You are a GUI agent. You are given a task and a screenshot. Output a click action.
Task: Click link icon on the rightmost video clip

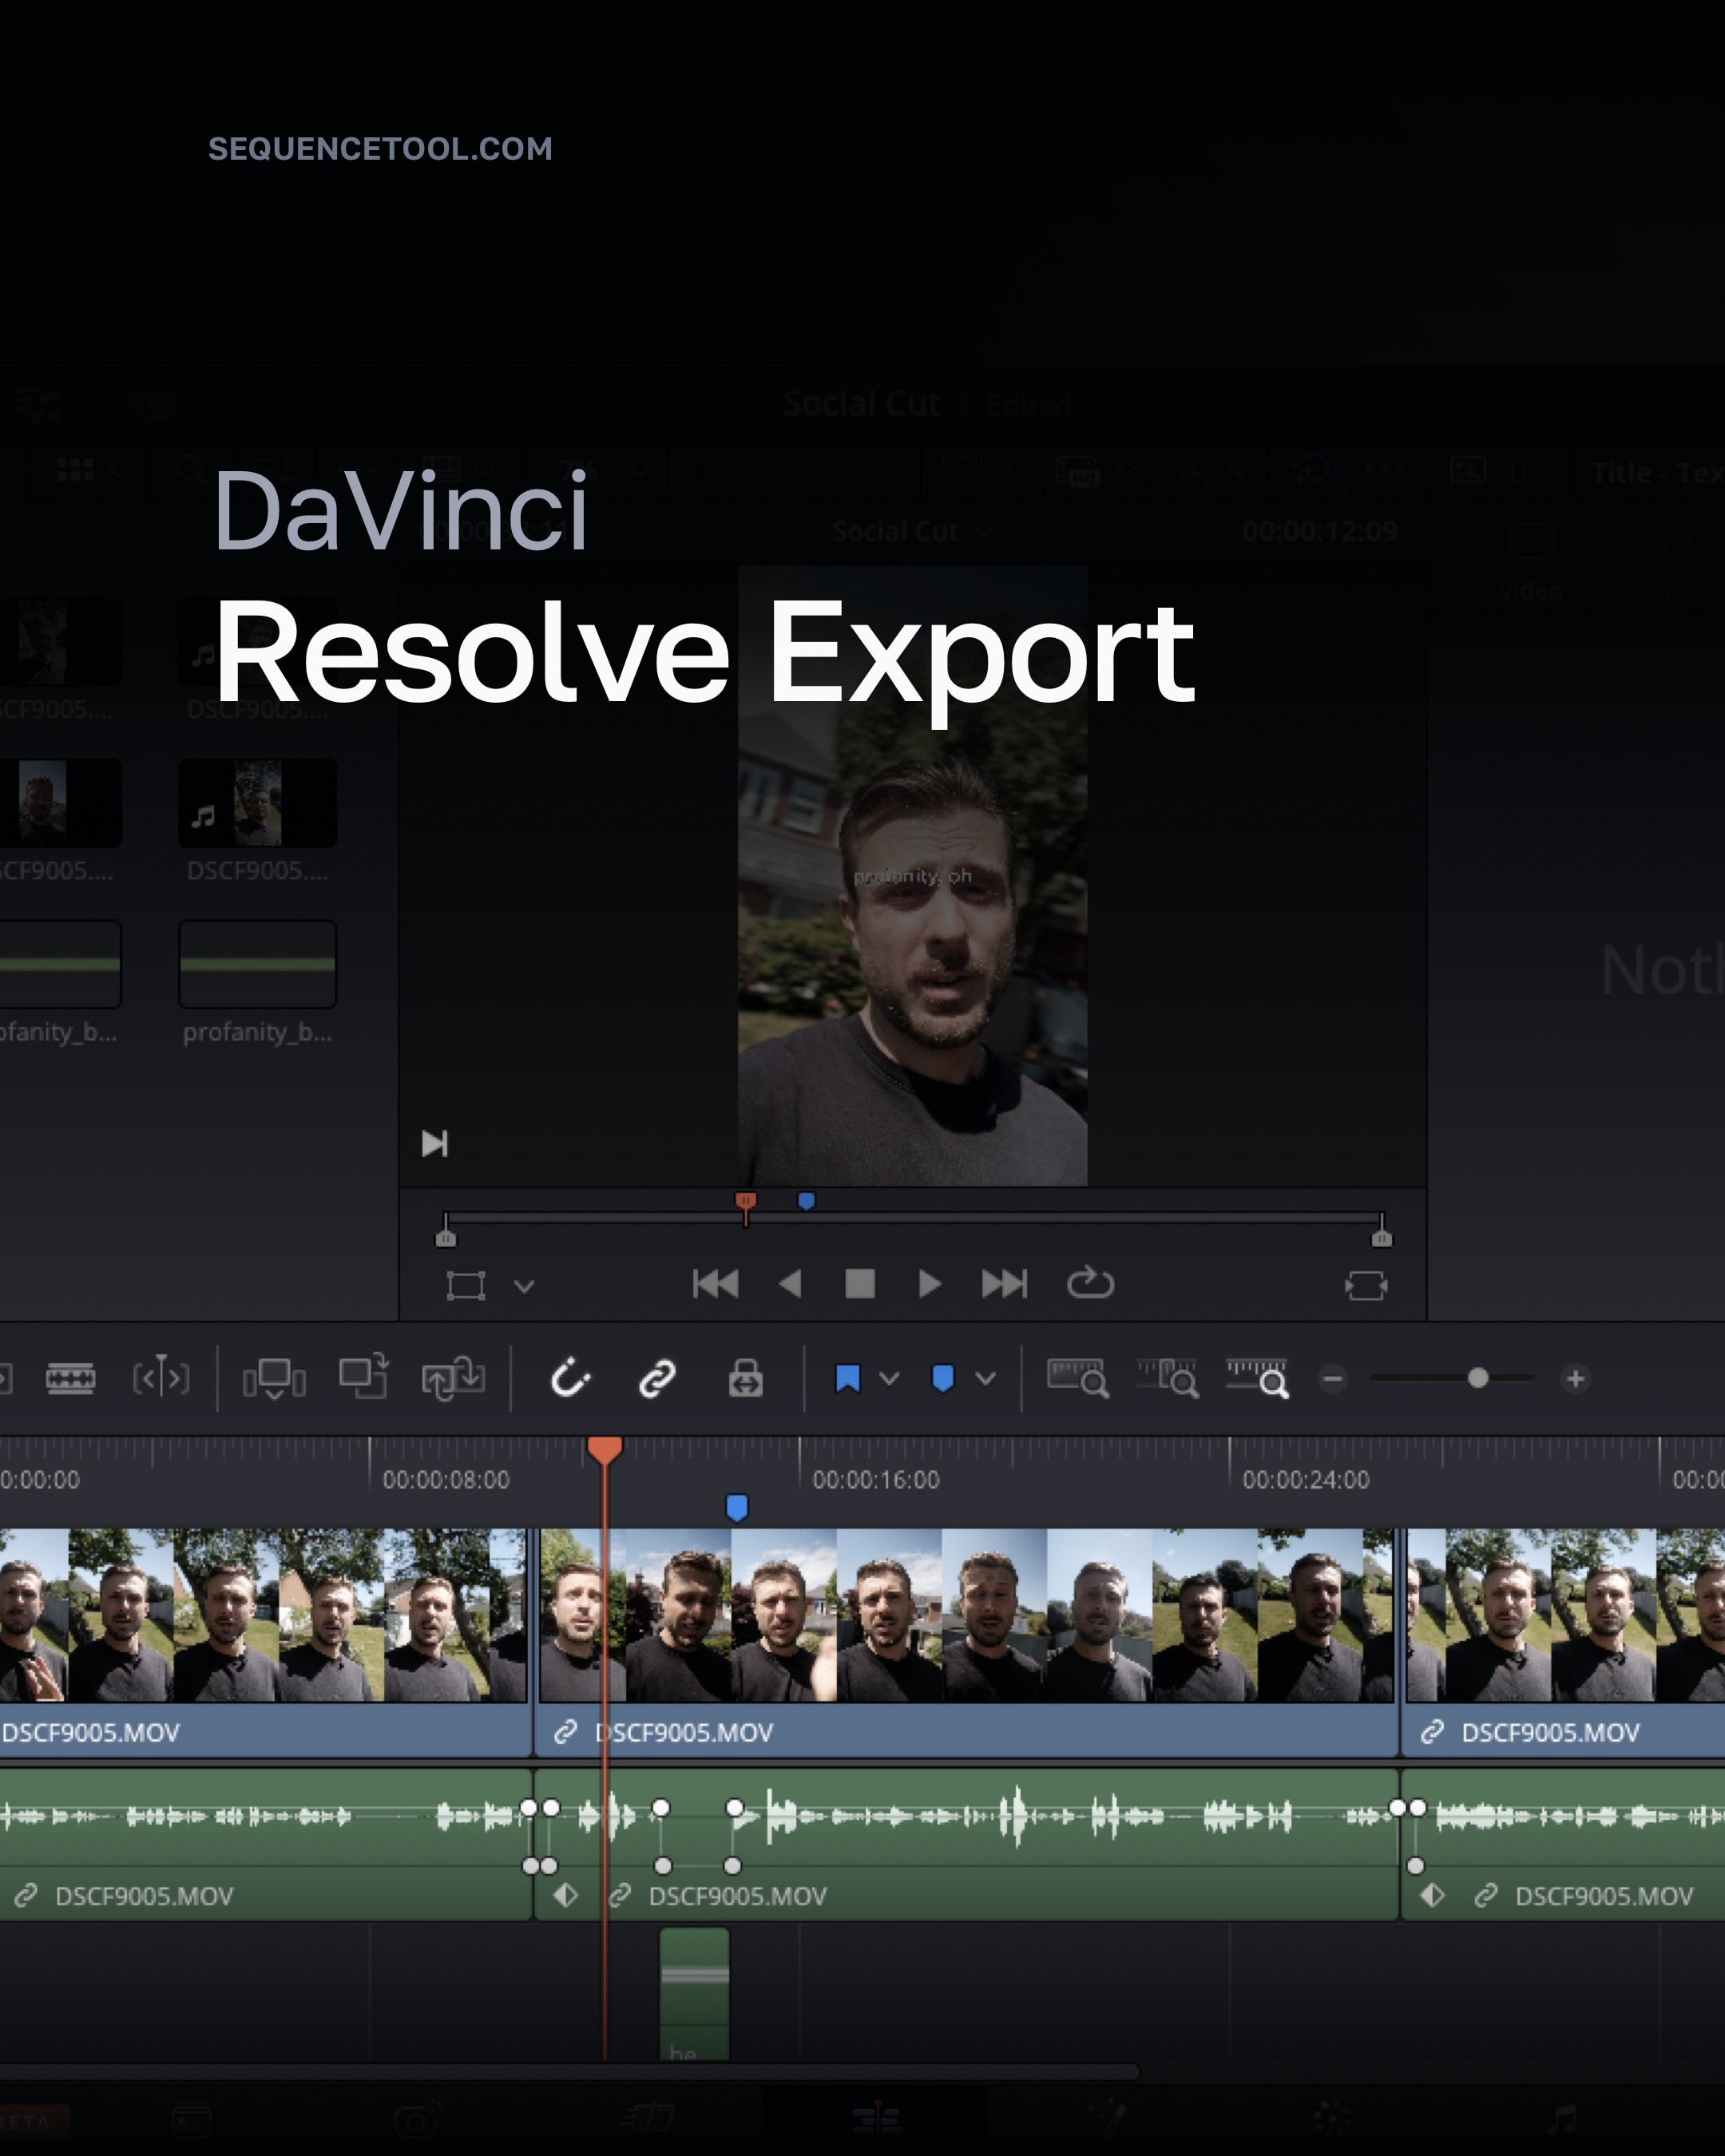tap(1432, 1732)
